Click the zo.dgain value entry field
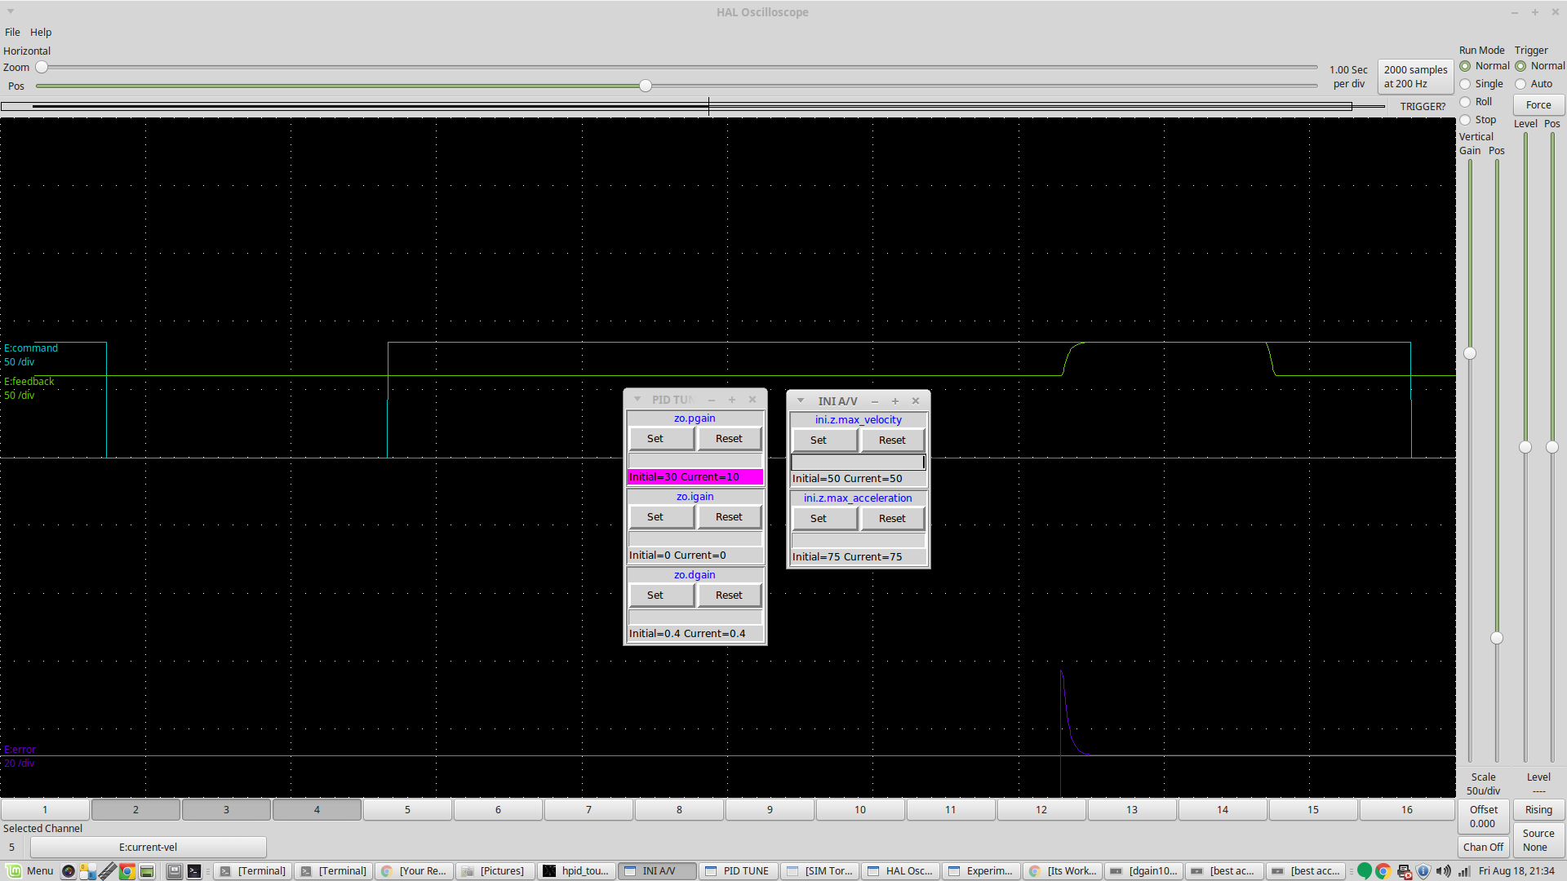 tap(695, 618)
